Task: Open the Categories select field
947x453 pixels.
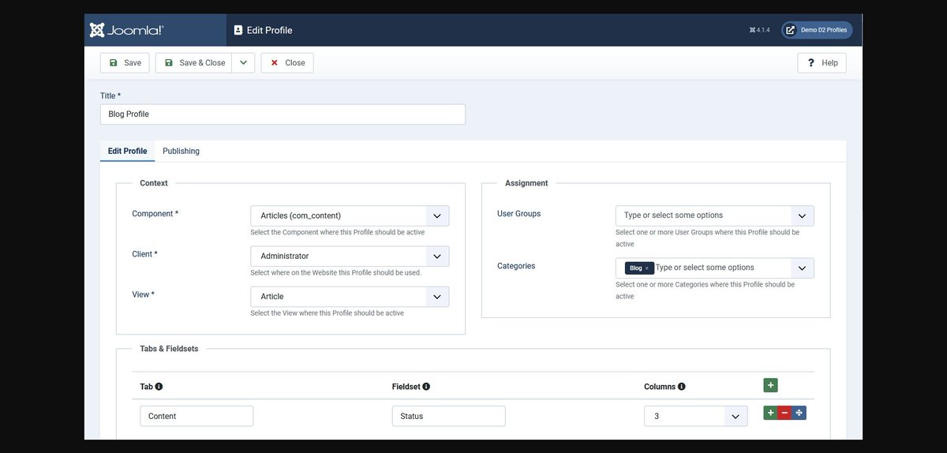Action: [715, 268]
